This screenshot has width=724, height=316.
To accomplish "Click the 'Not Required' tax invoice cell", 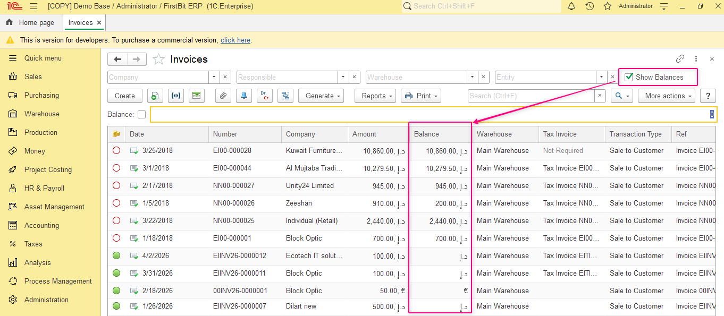I will [x=572, y=150].
